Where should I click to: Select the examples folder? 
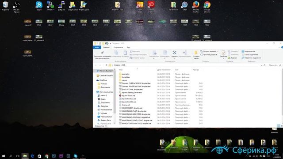(x=124, y=74)
